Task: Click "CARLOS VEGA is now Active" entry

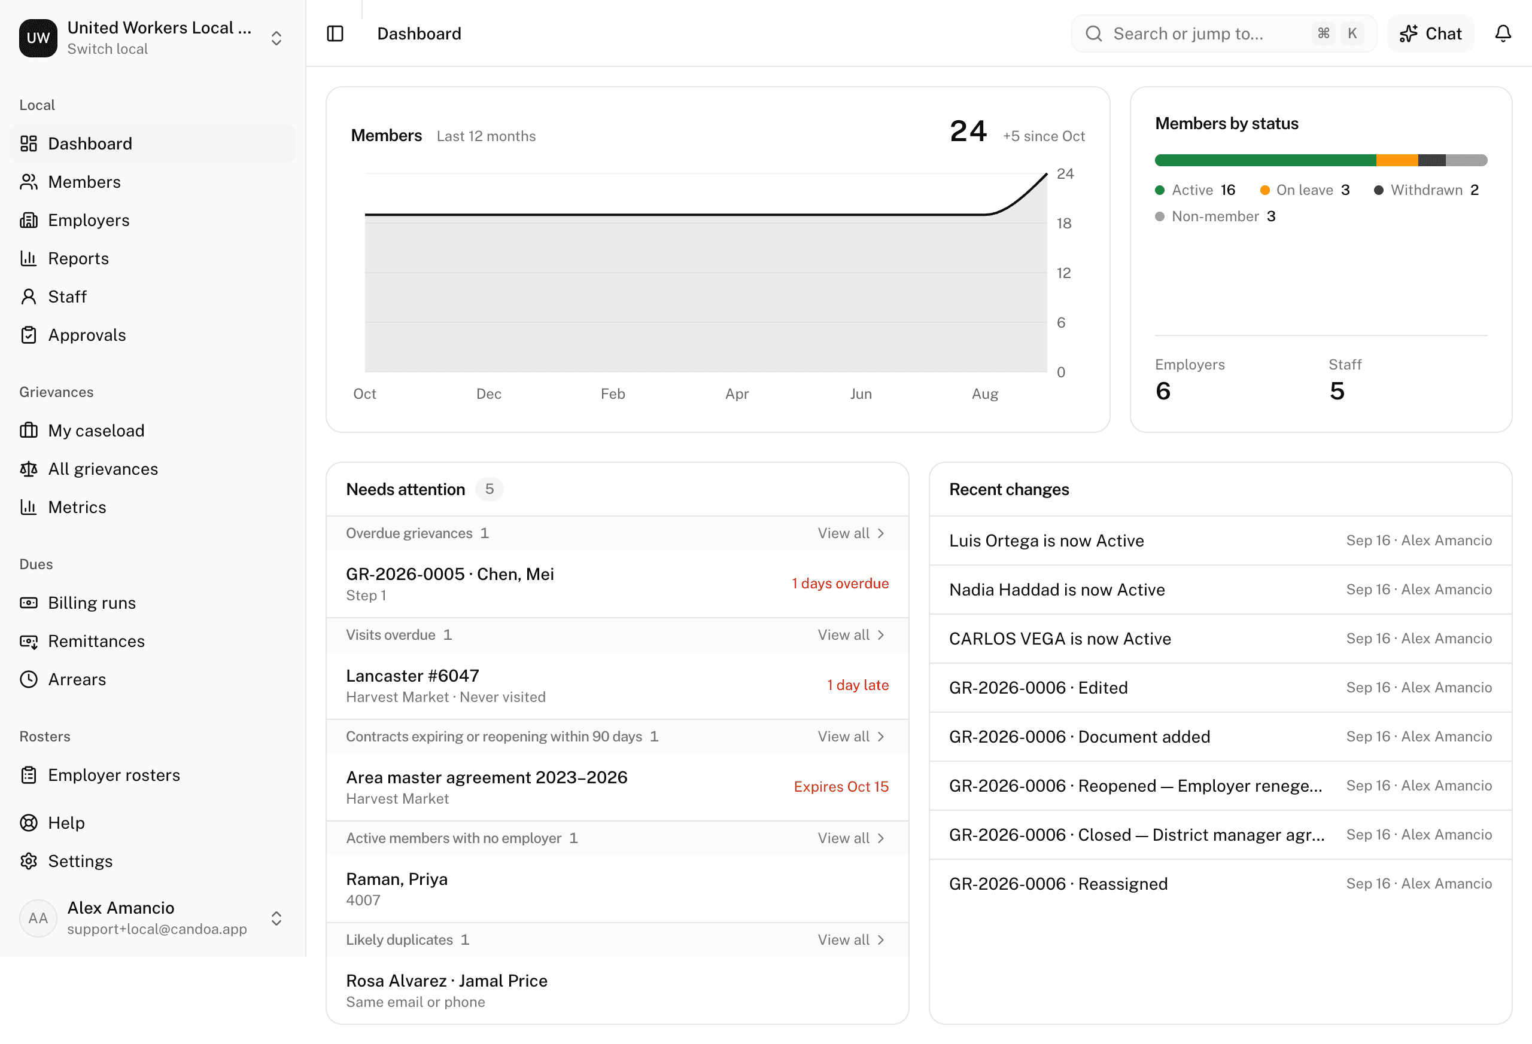Action: coord(1220,638)
